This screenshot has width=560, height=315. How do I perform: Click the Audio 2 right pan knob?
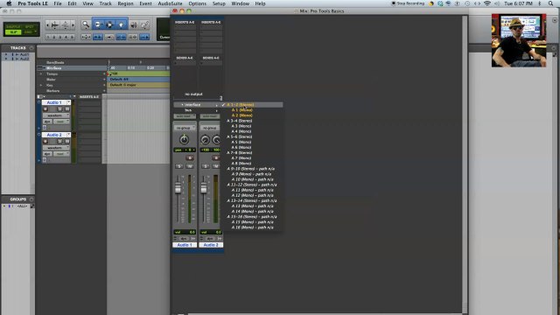pos(216,140)
